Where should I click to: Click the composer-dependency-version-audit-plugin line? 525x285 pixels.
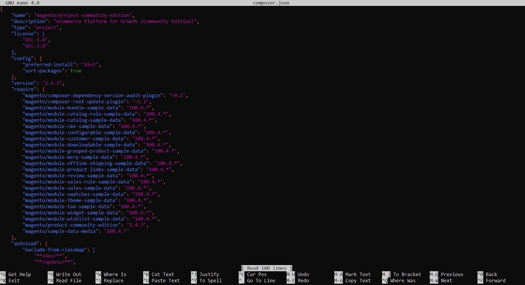click(x=105, y=96)
